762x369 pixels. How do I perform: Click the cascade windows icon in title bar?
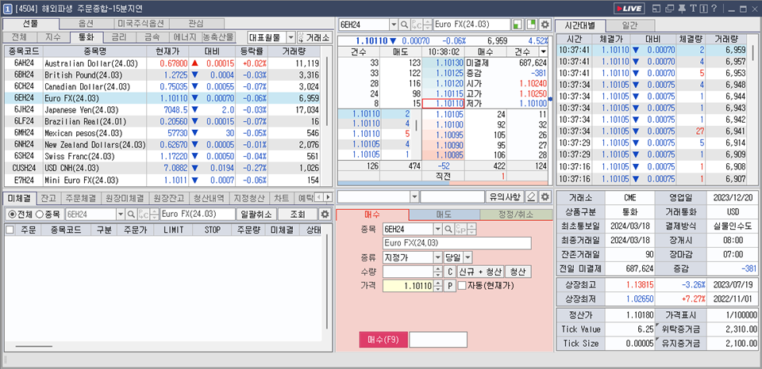coord(670,8)
